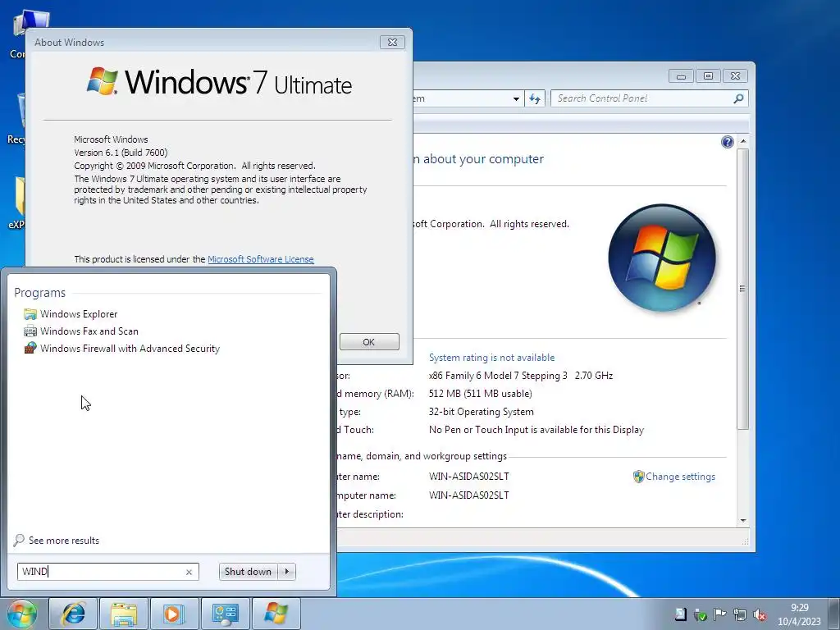Click the Programs header in search results
The width and height of the screenshot is (840, 630).
coord(39,293)
